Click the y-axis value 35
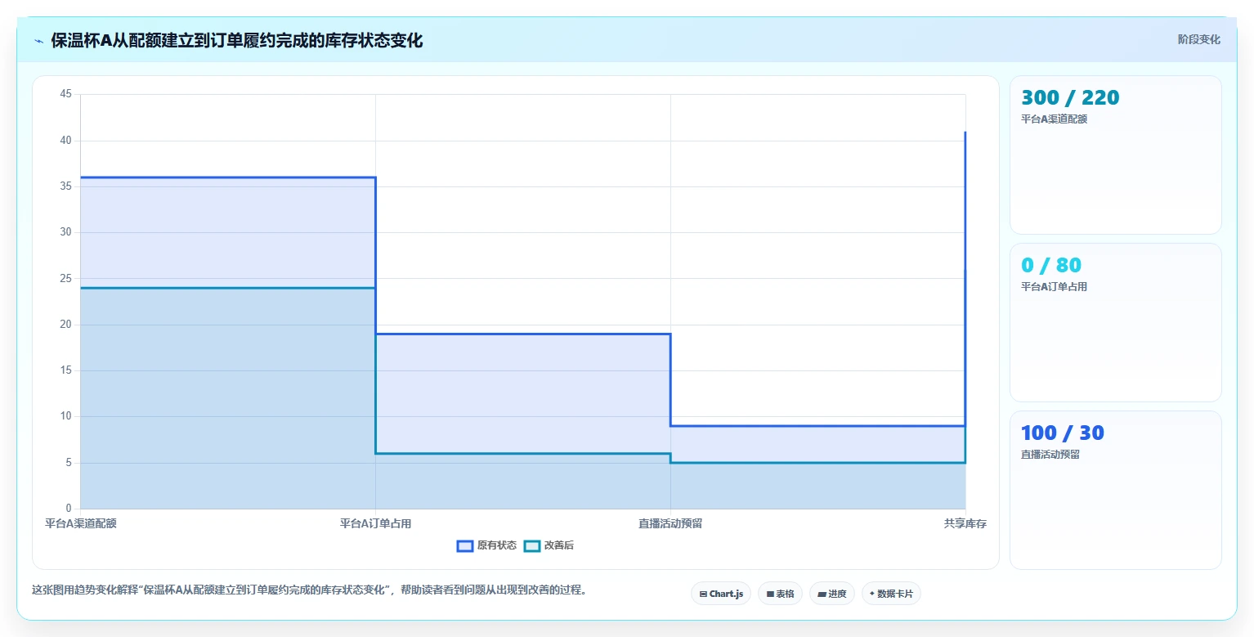Screen dimensions: 1254x637 (x=66, y=186)
